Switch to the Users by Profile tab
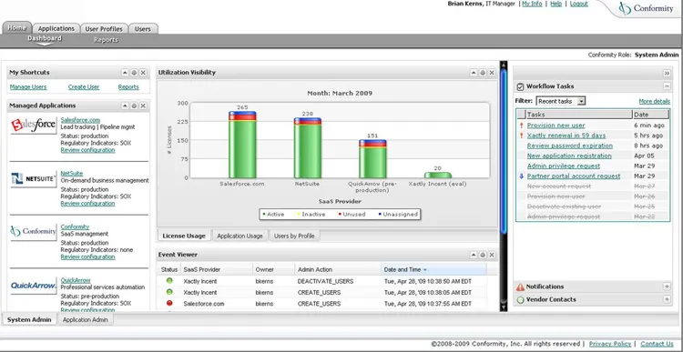 tap(294, 236)
